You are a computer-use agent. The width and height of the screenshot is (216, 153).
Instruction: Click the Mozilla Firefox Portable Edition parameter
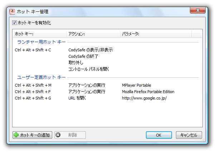148,92
